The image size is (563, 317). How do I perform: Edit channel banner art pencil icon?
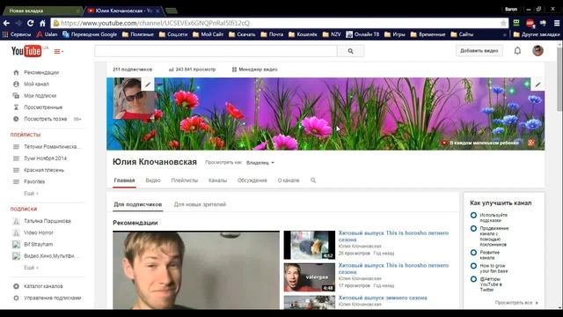click(x=537, y=85)
